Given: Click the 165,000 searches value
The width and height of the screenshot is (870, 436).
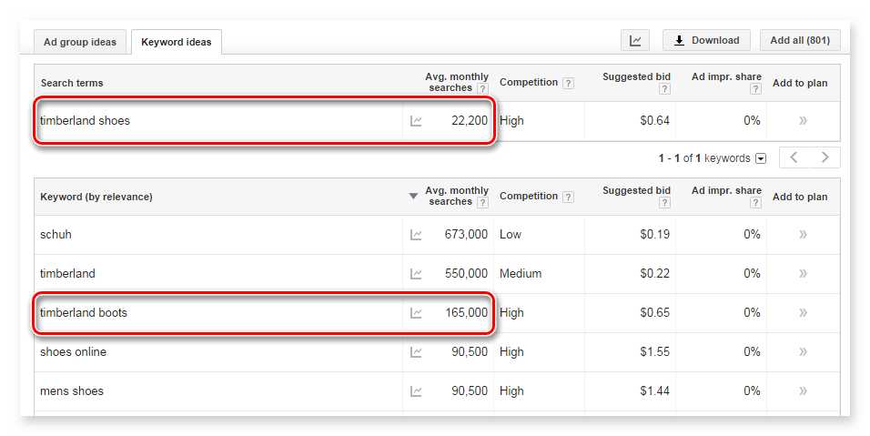Looking at the screenshot, I should [x=466, y=313].
